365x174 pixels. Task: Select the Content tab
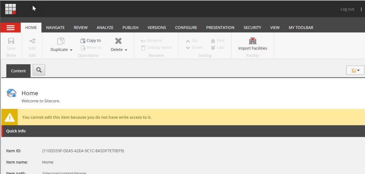pos(19,71)
